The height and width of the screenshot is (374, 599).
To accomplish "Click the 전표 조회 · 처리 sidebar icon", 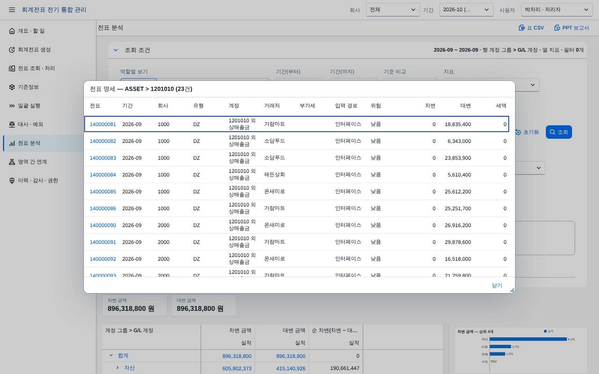I will (12, 68).
